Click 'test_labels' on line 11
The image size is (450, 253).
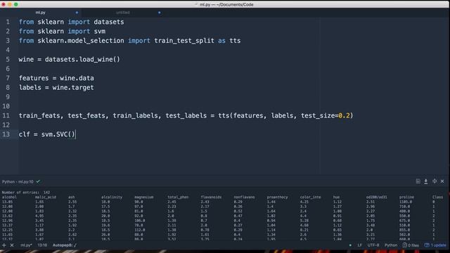click(x=186, y=116)
